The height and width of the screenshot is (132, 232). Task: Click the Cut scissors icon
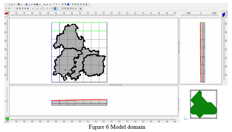point(32,4)
